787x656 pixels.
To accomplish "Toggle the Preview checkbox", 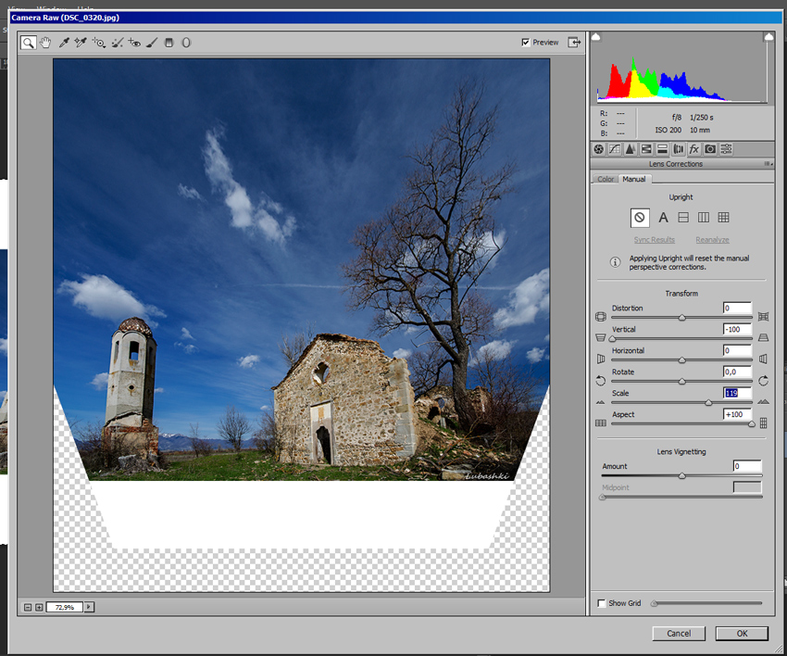I will tap(526, 43).
